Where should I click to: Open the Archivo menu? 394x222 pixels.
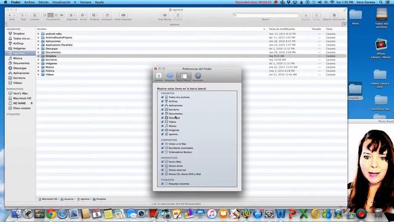pos(30,2)
